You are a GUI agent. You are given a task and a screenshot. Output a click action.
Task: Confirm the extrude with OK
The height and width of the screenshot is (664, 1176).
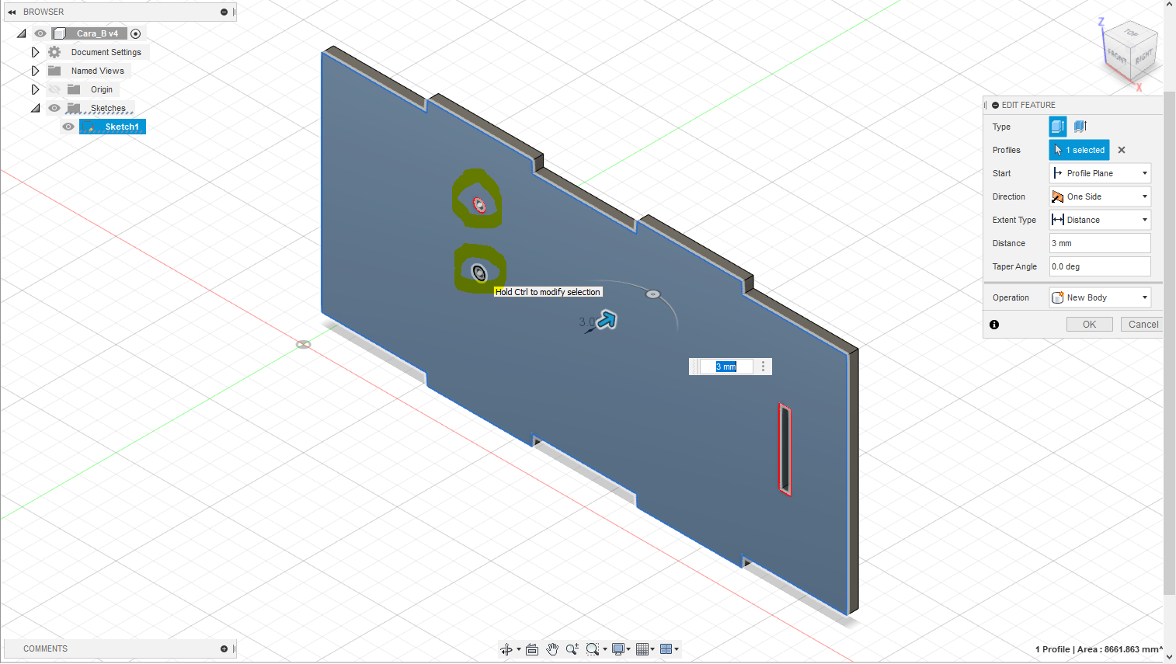[1090, 325]
